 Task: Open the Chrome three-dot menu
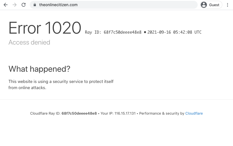pyautogui.click(x=227, y=5)
